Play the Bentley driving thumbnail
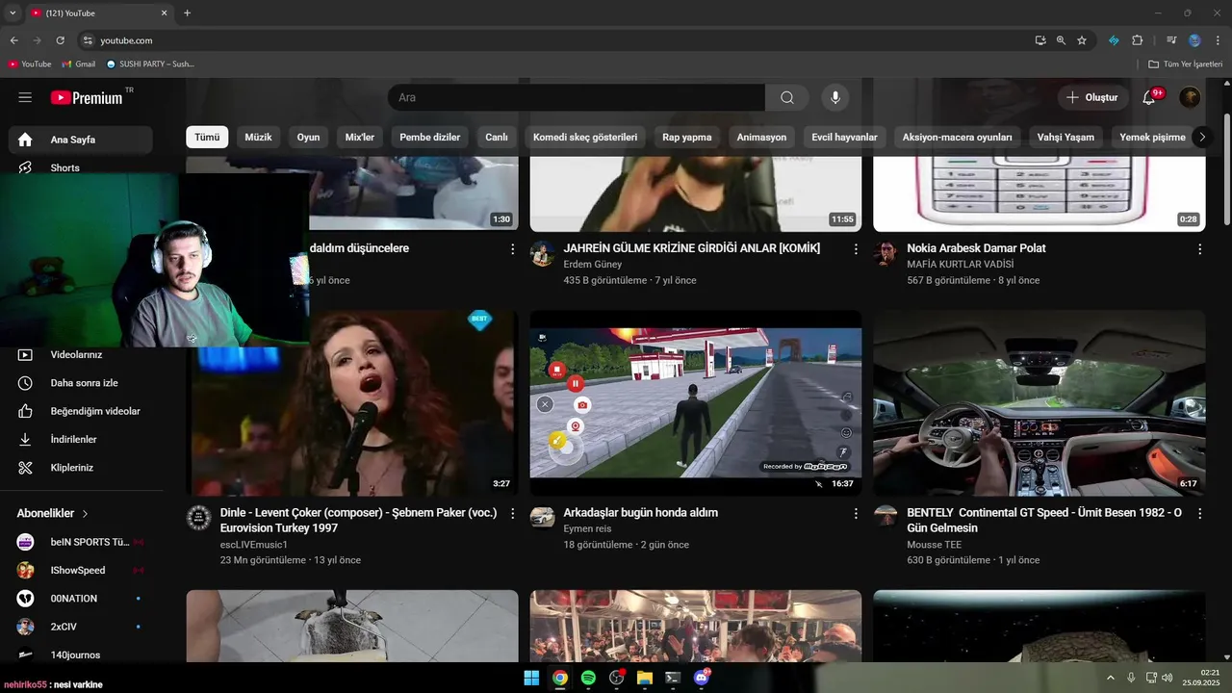The height and width of the screenshot is (693, 1232). click(x=1039, y=402)
